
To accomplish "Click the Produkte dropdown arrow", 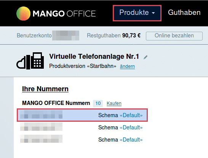I will point(154,13).
